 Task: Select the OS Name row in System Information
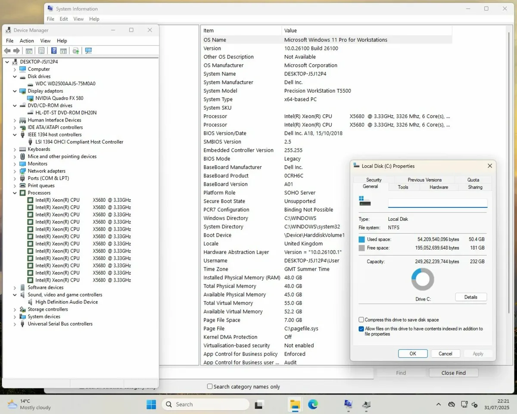(x=327, y=40)
